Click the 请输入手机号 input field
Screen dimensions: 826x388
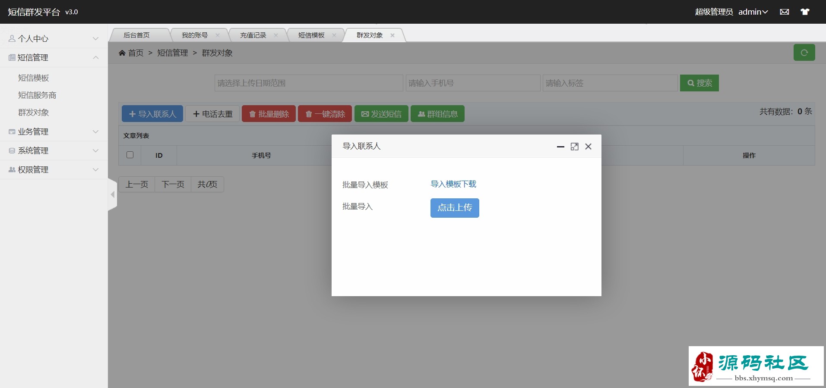473,83
